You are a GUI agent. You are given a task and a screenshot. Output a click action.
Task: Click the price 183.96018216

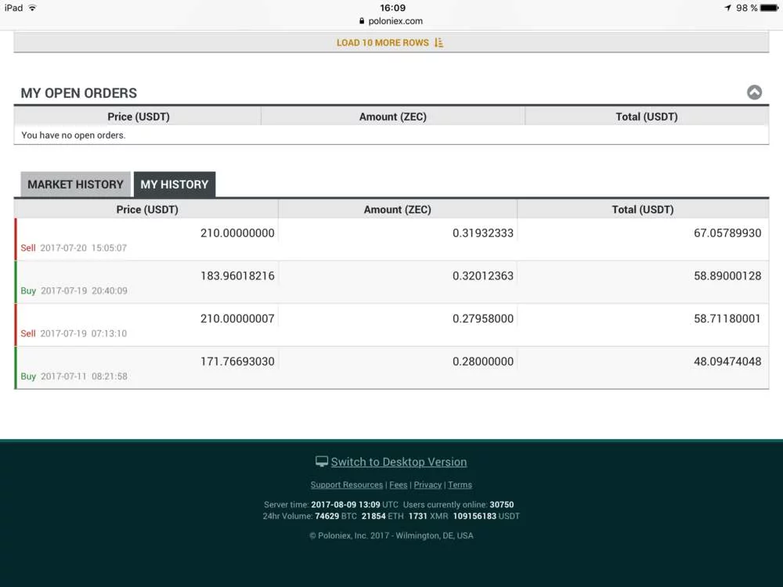pyautogui.click(x=237, y=276)
